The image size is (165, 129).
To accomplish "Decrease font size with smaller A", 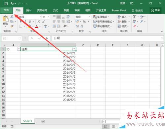I will (44, 21).
